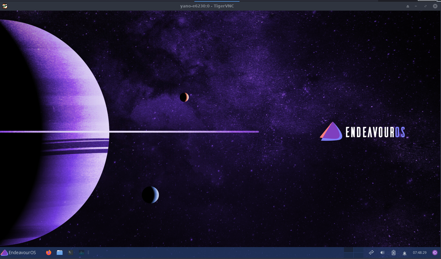Launch Firefox from the panel
Screen dimensions: 441x259
click(x=49, y=253)
